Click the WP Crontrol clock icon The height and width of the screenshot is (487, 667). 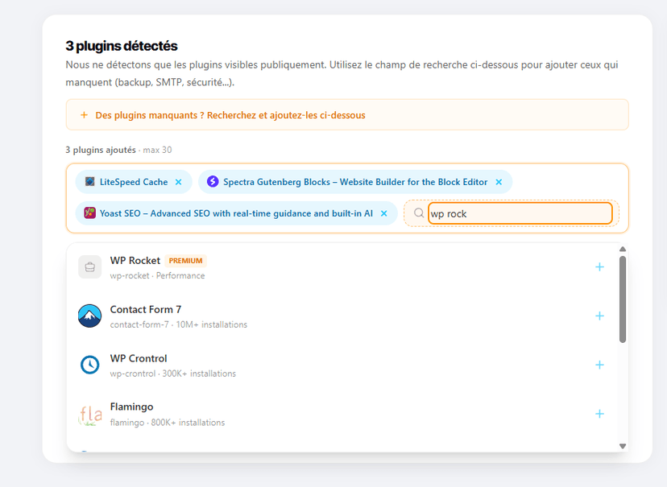(90, 365)
